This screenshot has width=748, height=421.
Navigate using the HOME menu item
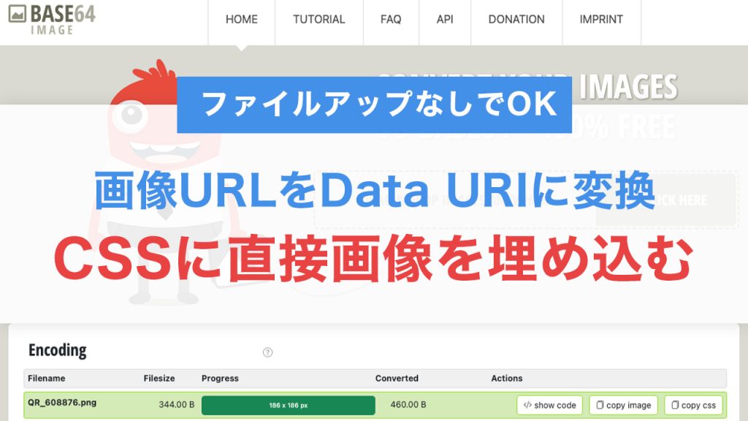[241, 20]
